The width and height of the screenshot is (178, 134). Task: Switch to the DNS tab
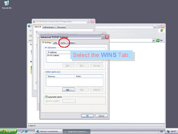[x=55, y=43]
